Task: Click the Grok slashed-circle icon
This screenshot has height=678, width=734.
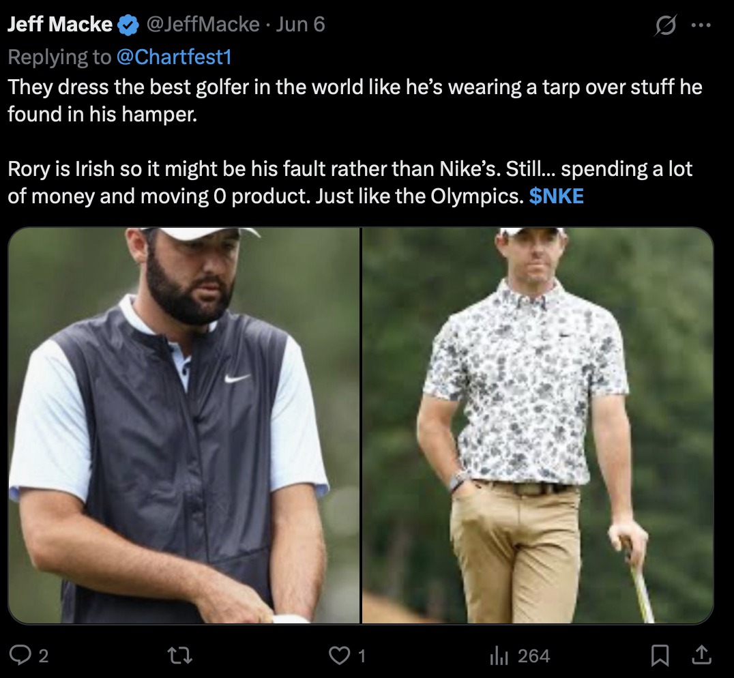Action: pos(664,26)
